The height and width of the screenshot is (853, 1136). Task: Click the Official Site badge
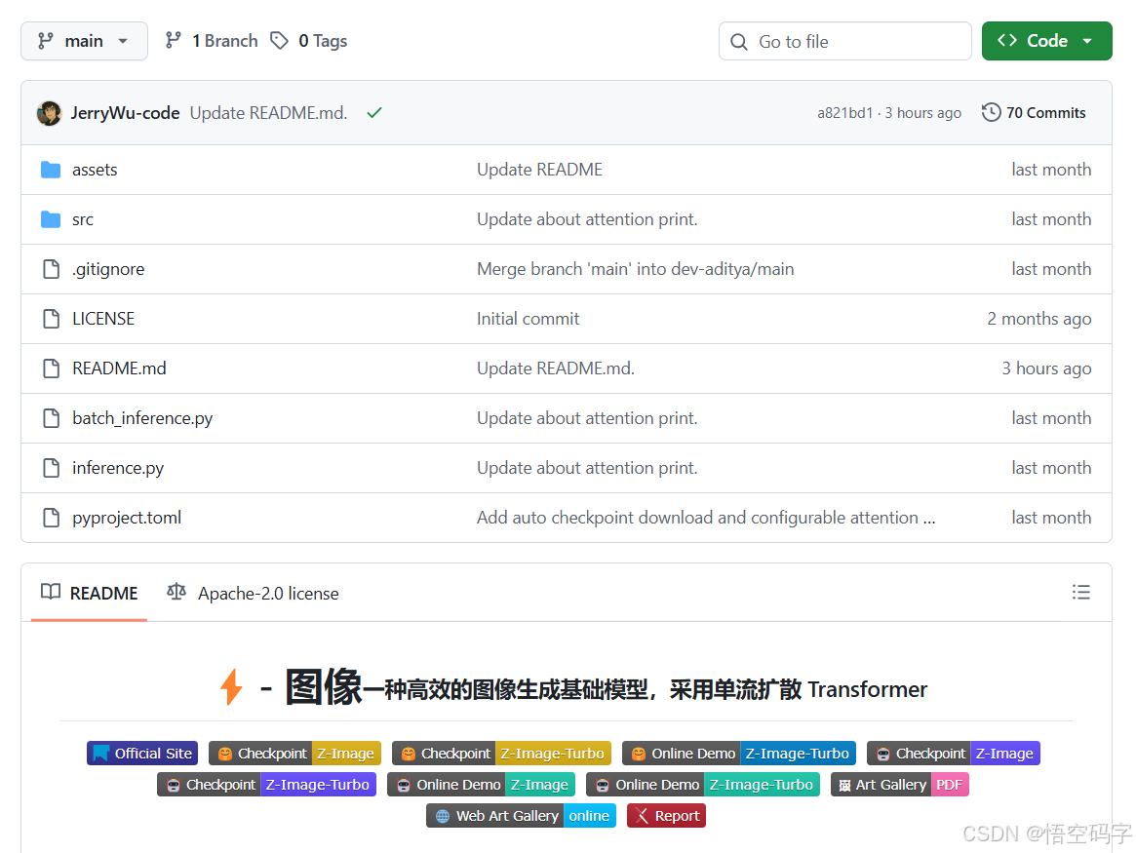(x=142, y=753)
